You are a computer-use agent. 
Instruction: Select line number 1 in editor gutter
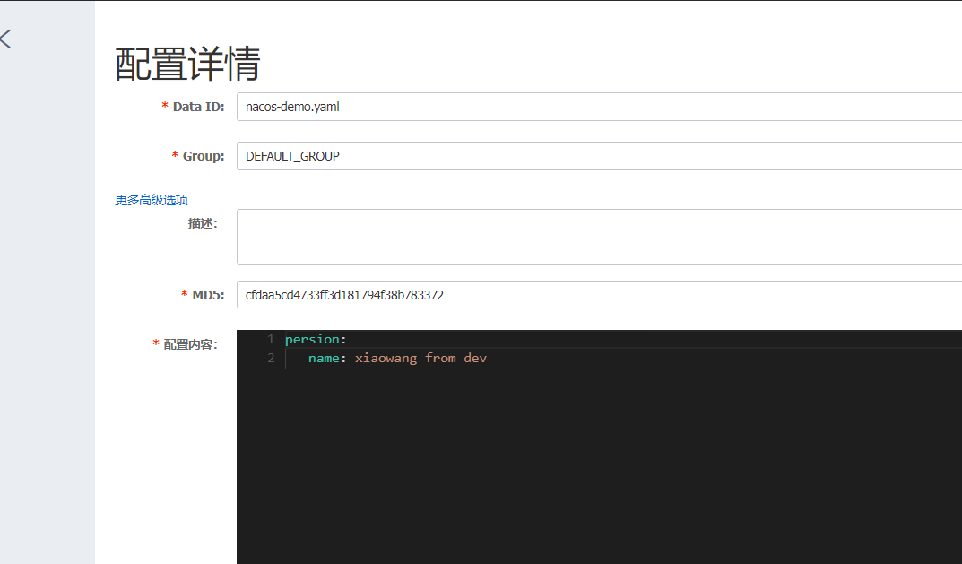coord(271,340)
